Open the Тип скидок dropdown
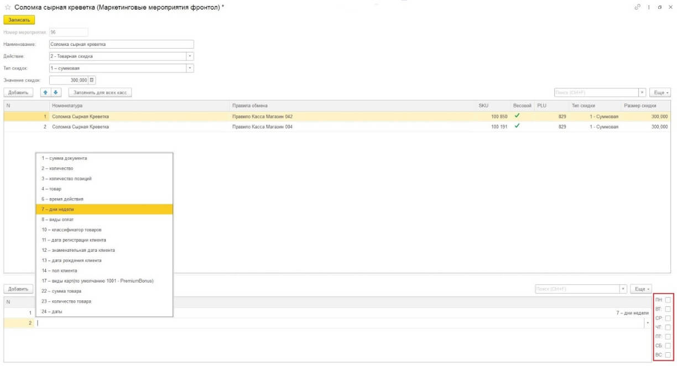This screenshot has width=677, height=366. (190, 68)
